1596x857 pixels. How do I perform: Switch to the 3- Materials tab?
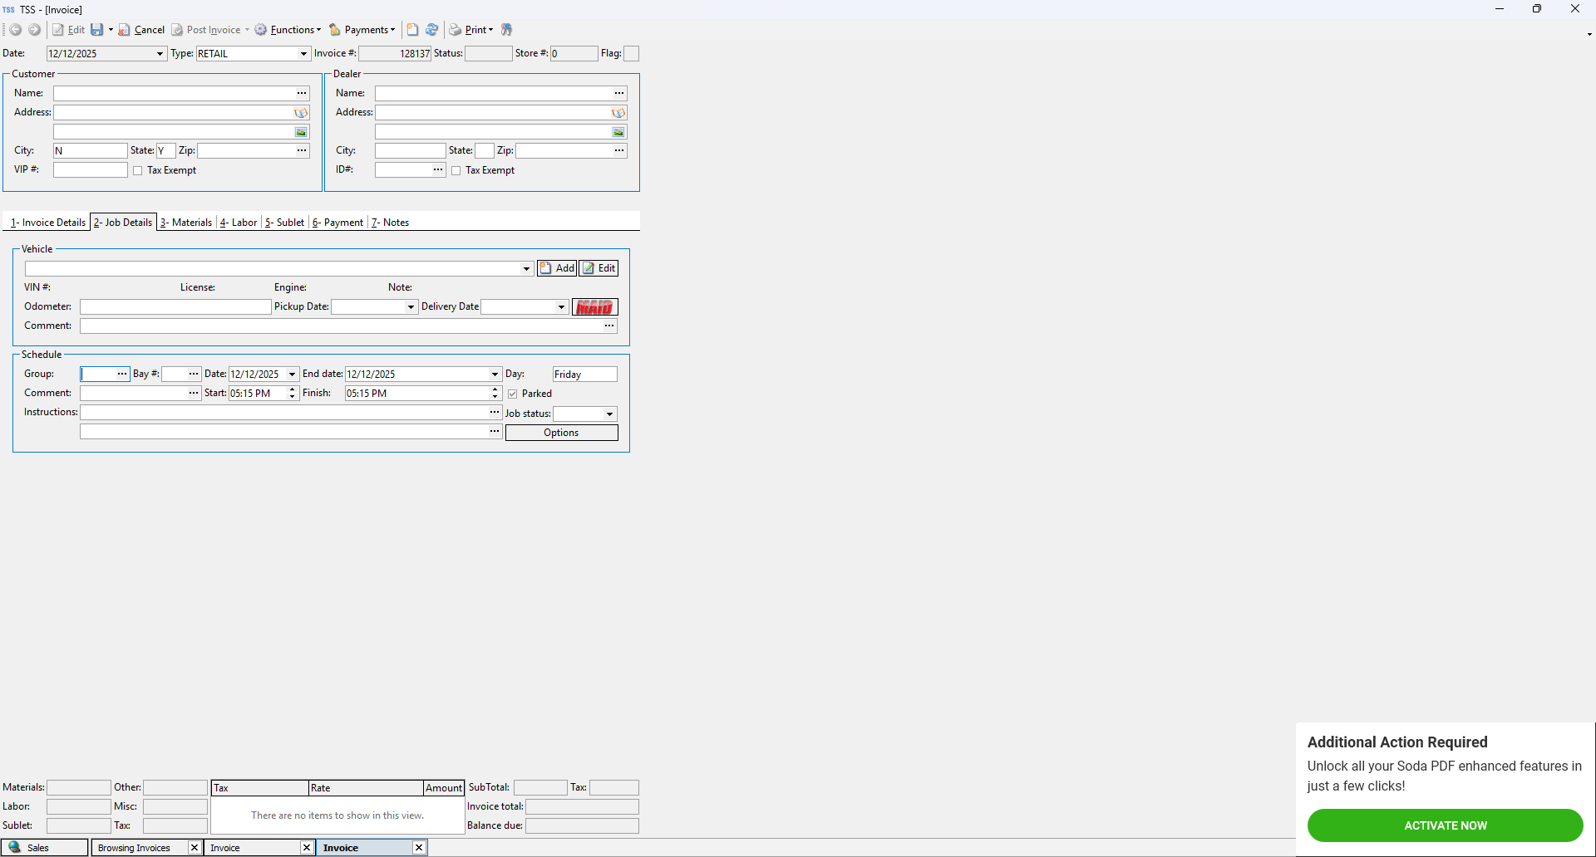(186, 223)
